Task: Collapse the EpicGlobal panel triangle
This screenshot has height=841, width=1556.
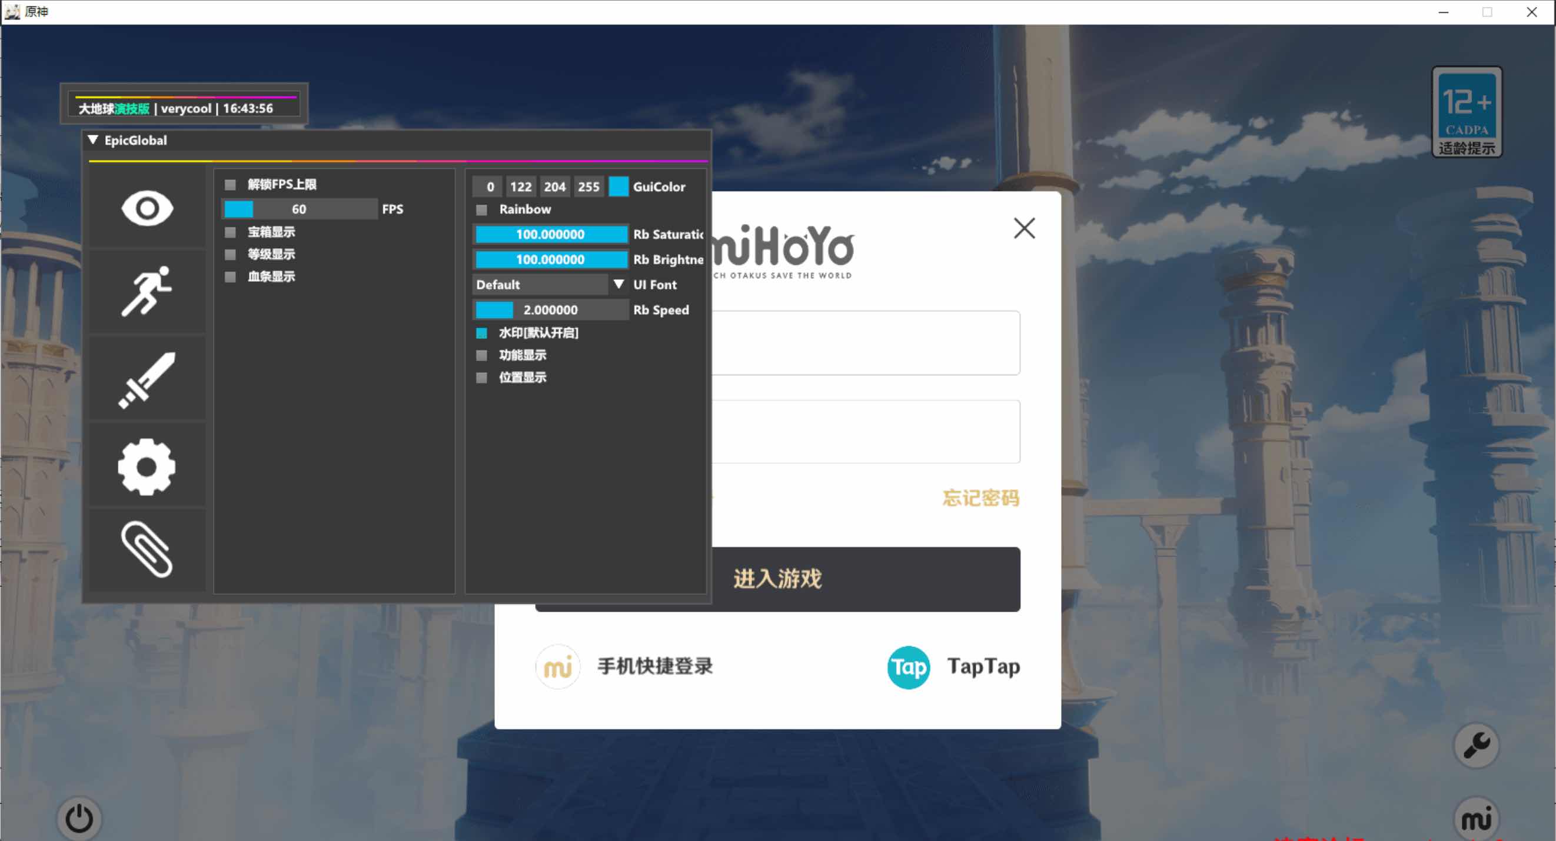Action: [x=93, y=140]
